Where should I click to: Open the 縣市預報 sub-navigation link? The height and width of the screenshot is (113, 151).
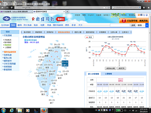pyautogui.click(x=27, y=32)
